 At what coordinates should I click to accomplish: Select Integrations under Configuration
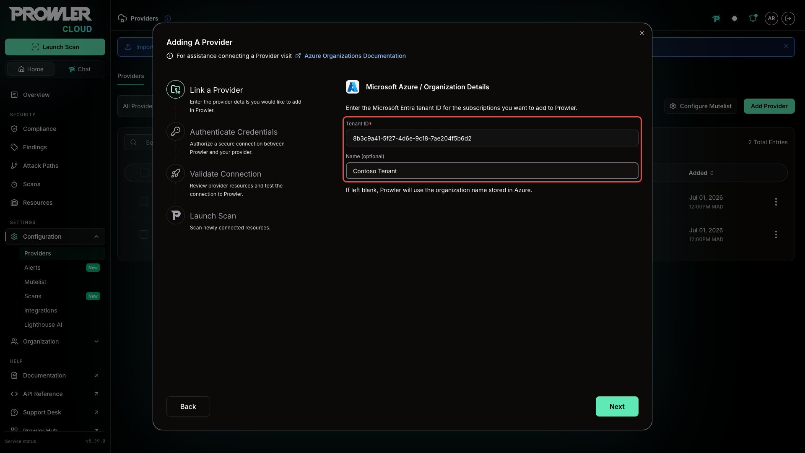(x=62, y=310)
